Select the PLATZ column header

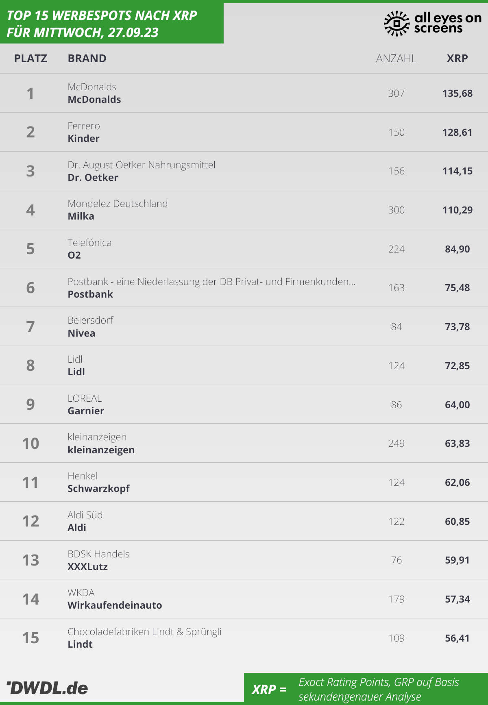[x=30, y=59]
